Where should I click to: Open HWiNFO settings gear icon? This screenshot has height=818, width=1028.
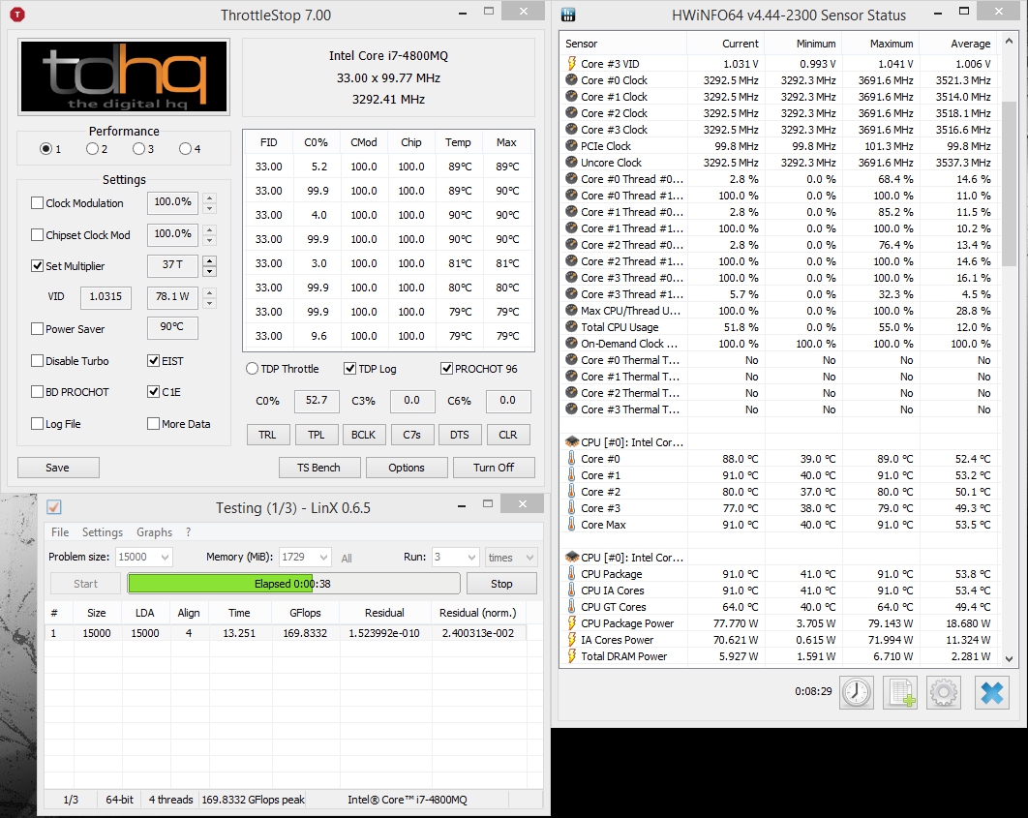944,692
